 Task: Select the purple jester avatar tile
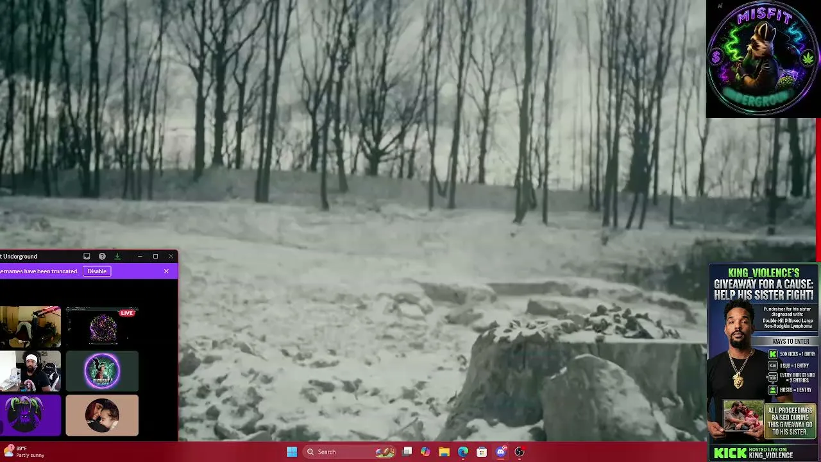(30, 415)
